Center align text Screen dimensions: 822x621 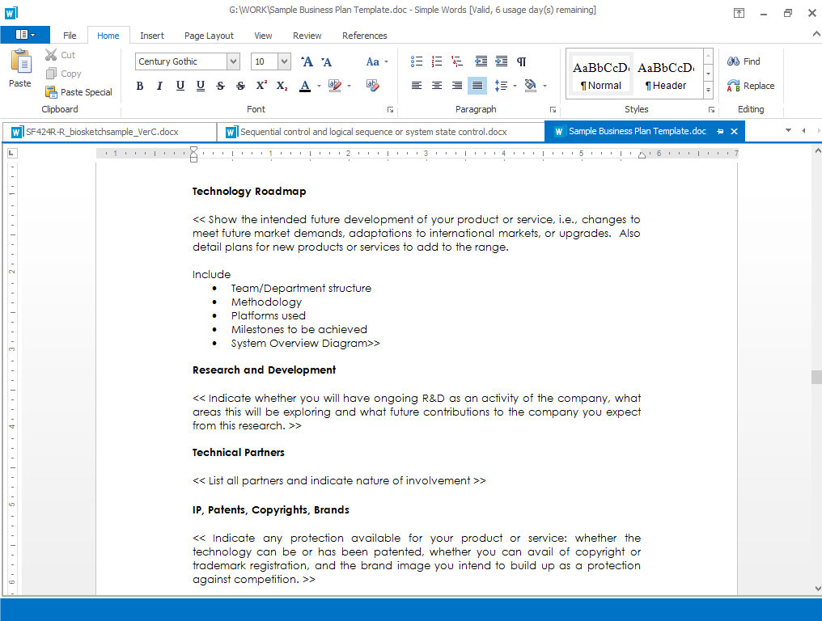(437, 86)
